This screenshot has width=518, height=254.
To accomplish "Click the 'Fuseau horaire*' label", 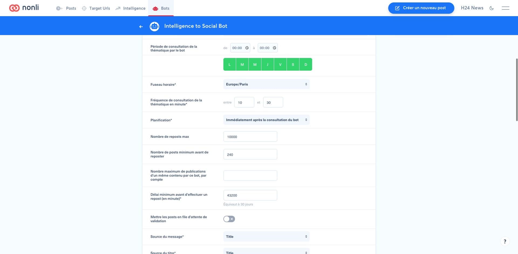I will coord(163,84).
